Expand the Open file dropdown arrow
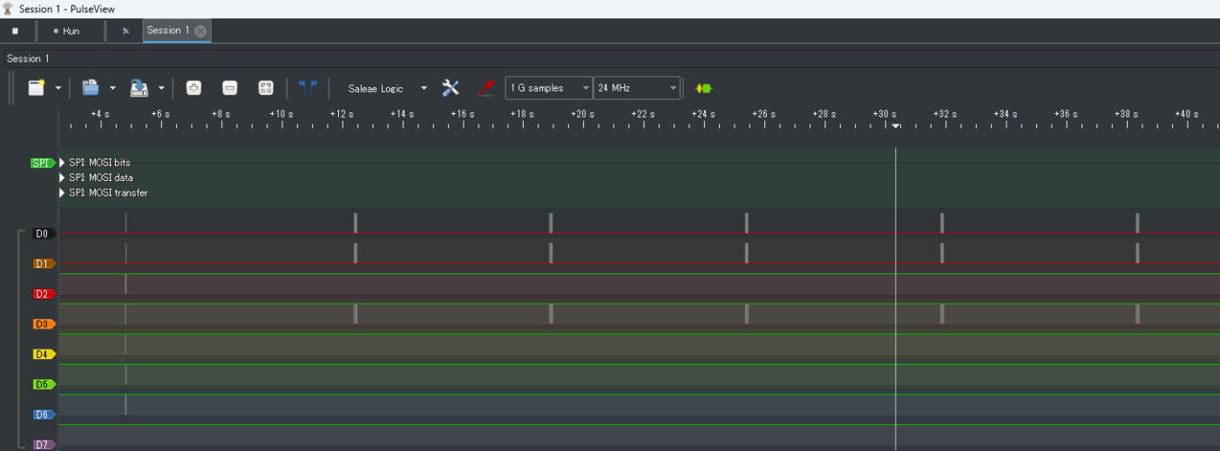Image resolution: width=1220 pixels, height=451 pixels. pyautogui.click(x=112, y=88)
